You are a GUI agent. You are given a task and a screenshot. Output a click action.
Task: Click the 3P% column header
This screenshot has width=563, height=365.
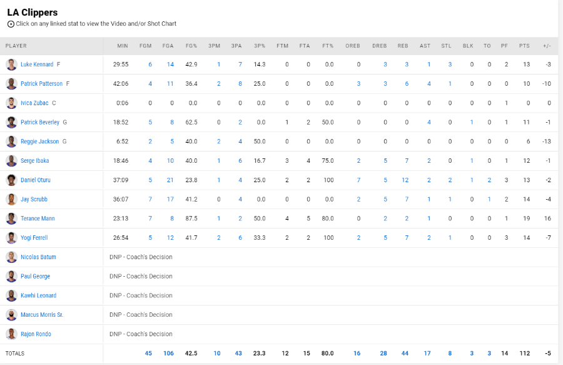coord(260,46)
